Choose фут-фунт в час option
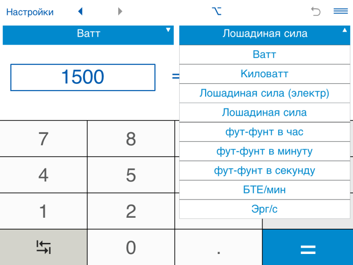Screen dimensions: 353x265 (x=264, y=132)
